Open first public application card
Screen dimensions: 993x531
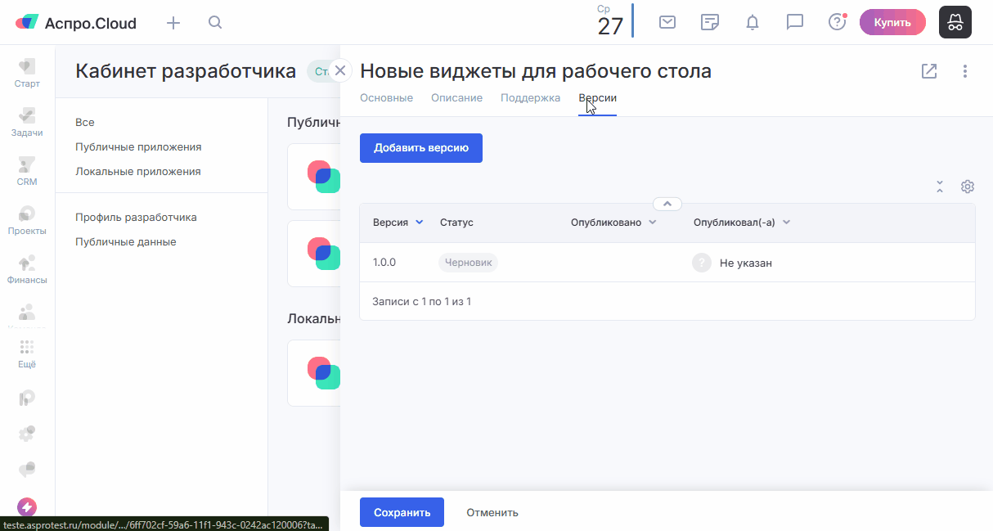pyautogui.click(x=314, y=178)
